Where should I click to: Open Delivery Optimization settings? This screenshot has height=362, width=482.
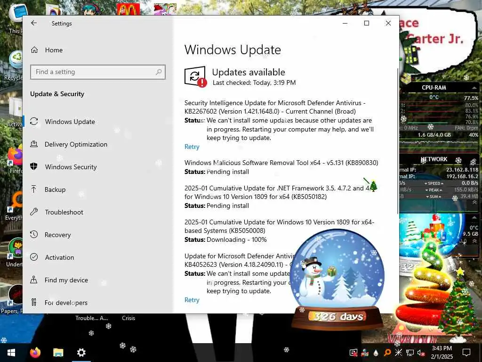tap(76, 144)
